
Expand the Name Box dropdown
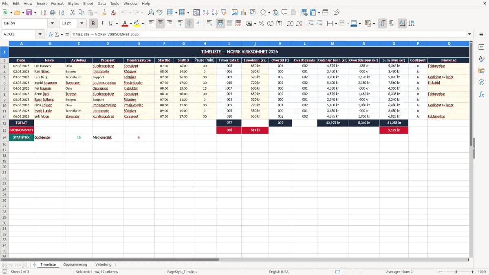pyautogui.click(x=40, y=34)
